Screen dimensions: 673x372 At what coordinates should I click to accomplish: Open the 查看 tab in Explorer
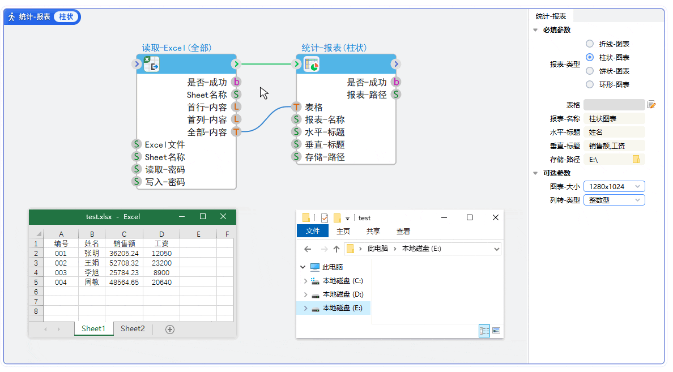click(403, 230)
